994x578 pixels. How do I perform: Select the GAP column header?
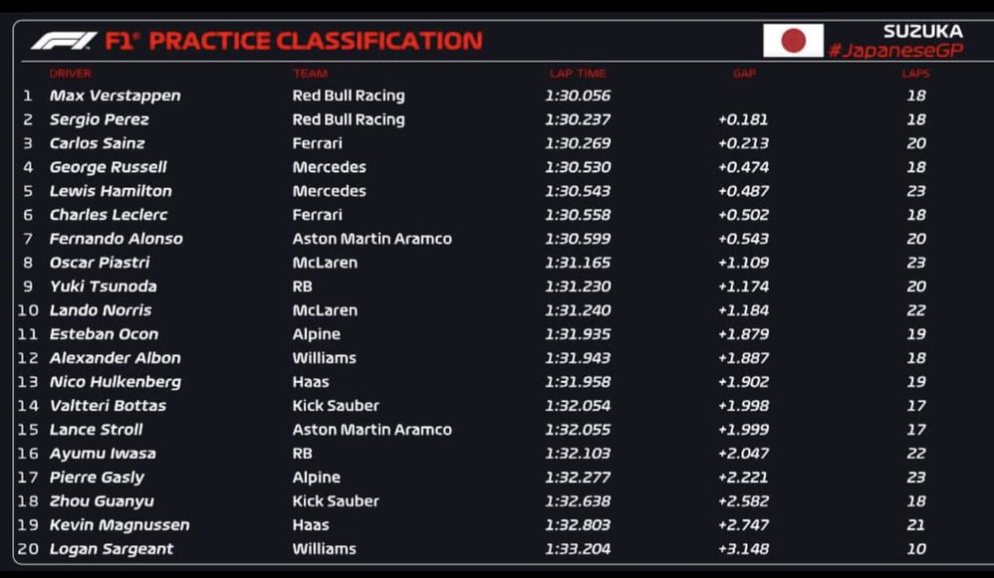point(744,74)
